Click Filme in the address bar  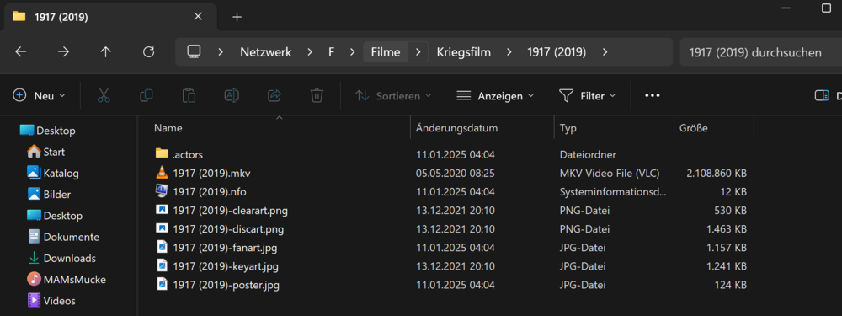coord(386,52)
